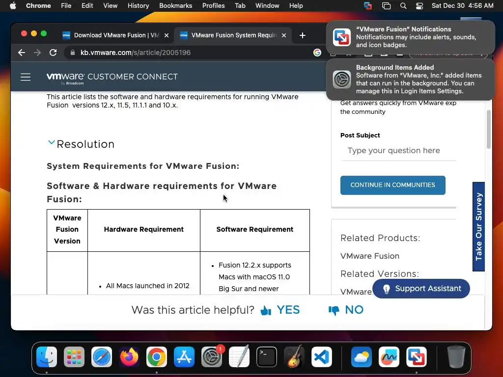The width and height of the screenshot is (503, 377).
Task: Click Software Requirement table header
Action: click(255, 229)
